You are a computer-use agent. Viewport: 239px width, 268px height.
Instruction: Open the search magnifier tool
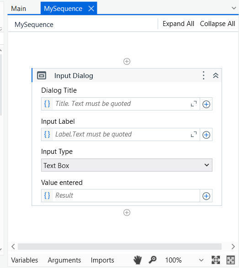pos(153,260)
